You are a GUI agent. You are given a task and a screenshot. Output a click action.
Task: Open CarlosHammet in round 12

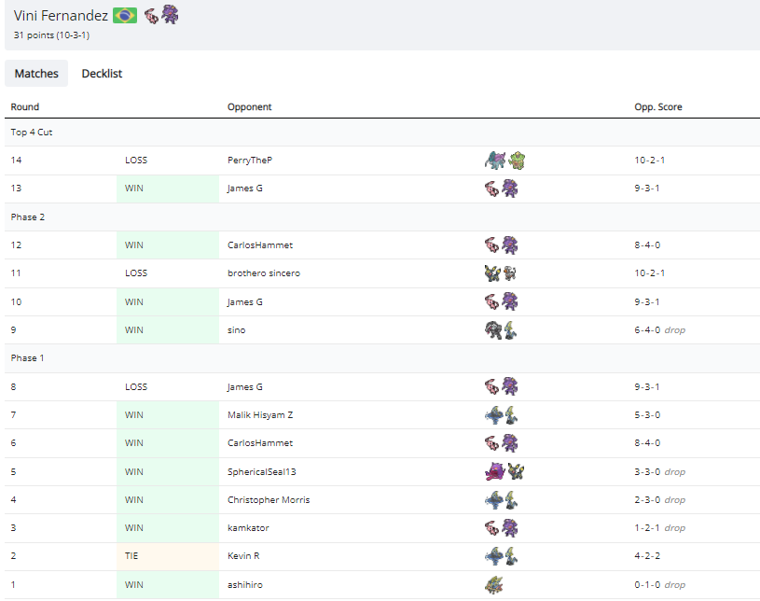click(x=260, y=245)
